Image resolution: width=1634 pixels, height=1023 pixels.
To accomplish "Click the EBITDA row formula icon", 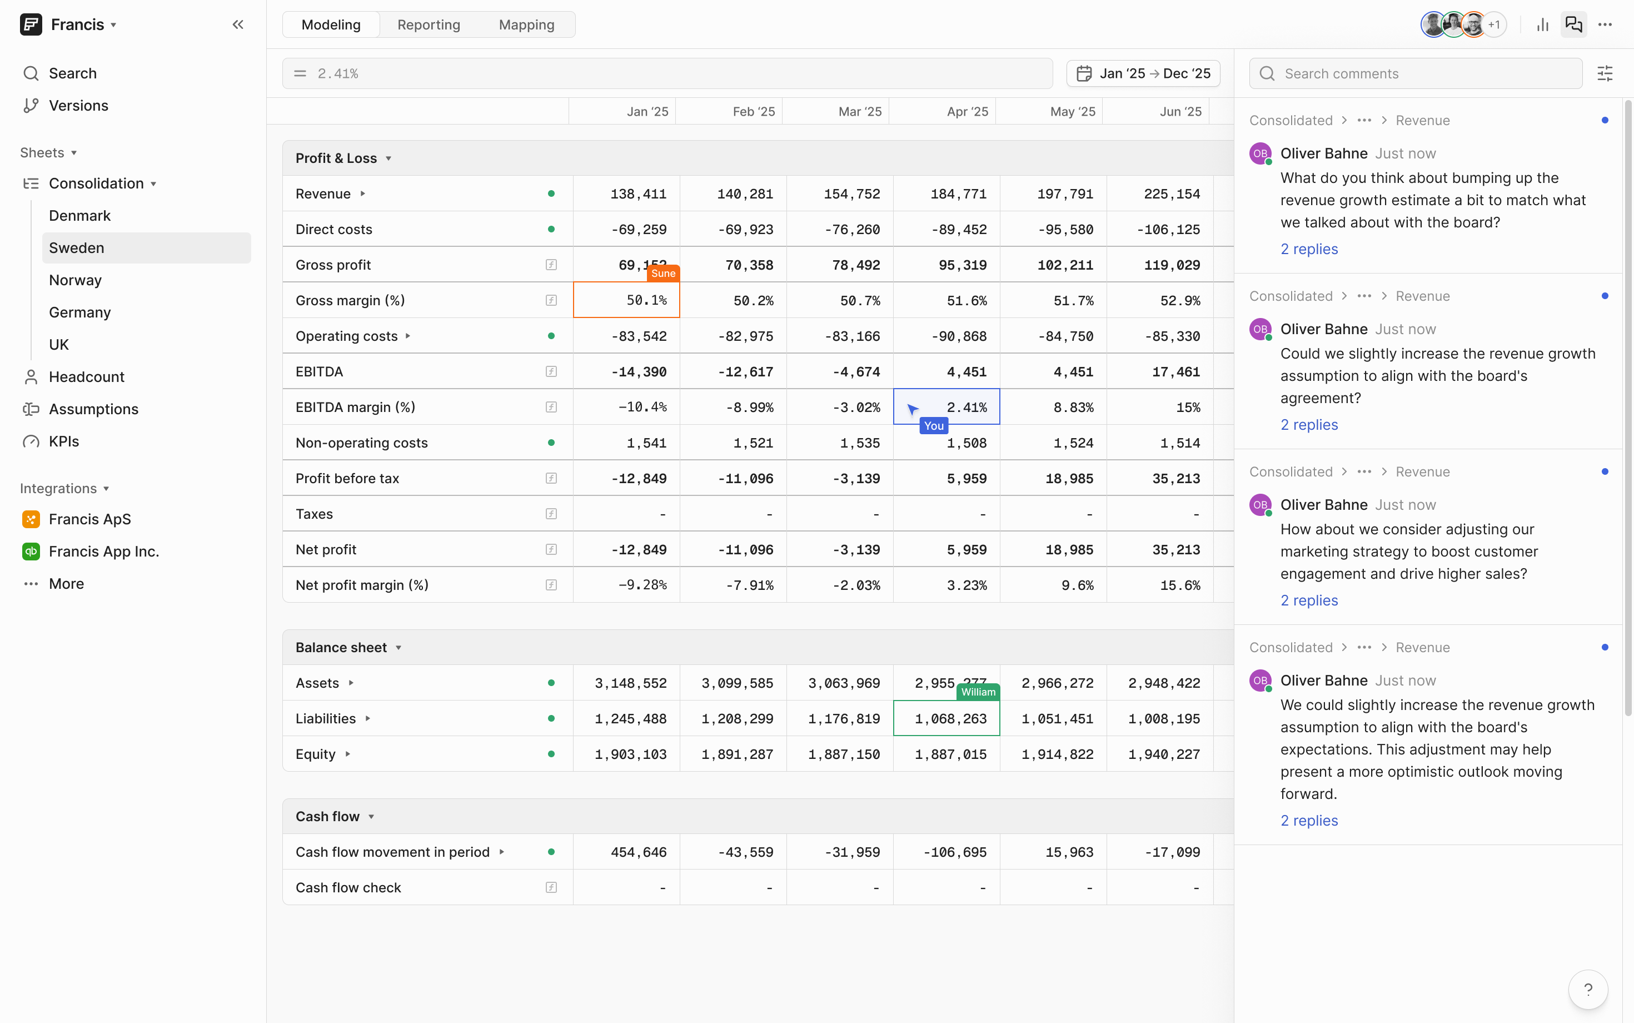I will pos(551,371).
